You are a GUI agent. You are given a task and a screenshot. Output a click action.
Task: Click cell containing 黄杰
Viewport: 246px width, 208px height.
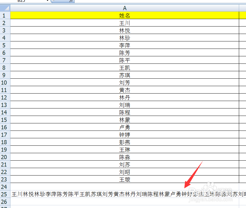[x=125, y=90]
